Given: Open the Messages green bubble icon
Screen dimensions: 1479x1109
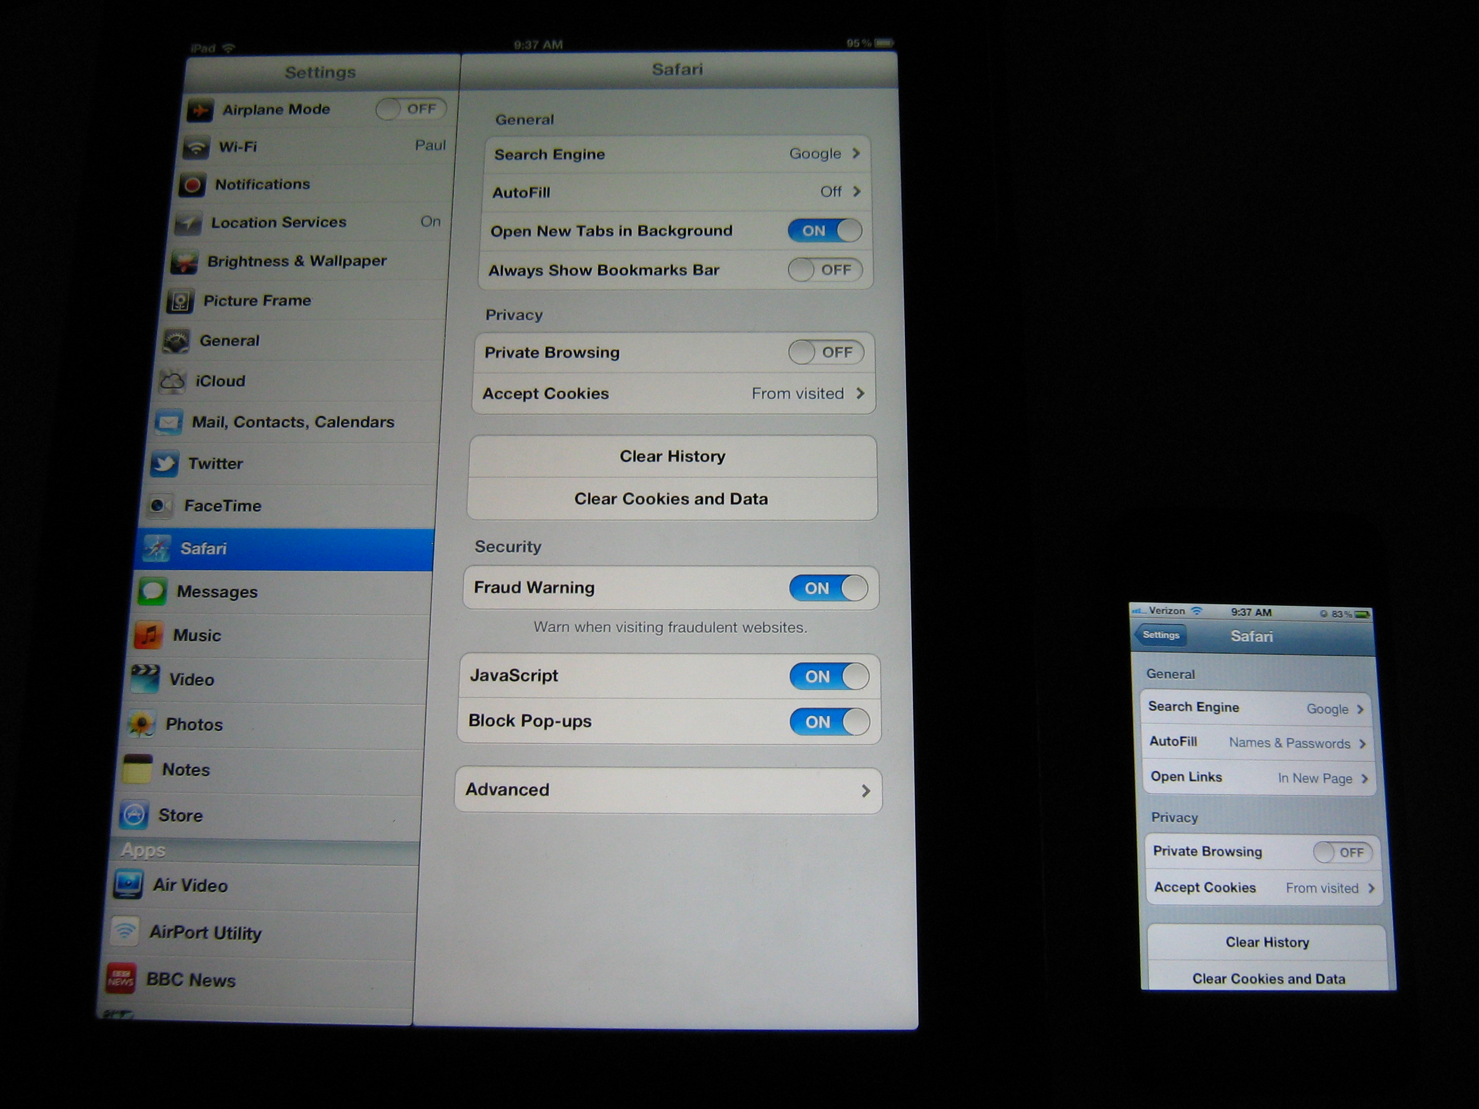Looking at the screenshot, I should click(152, 592).
